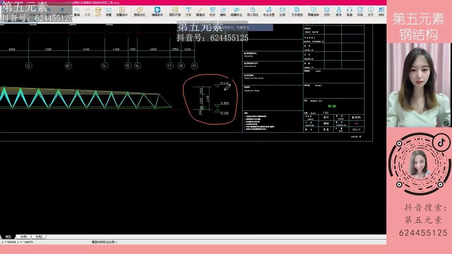Viewport: 452px width, 254px height.
Task: Open the 形状 shapes tool
Action: tap(212, 11)
